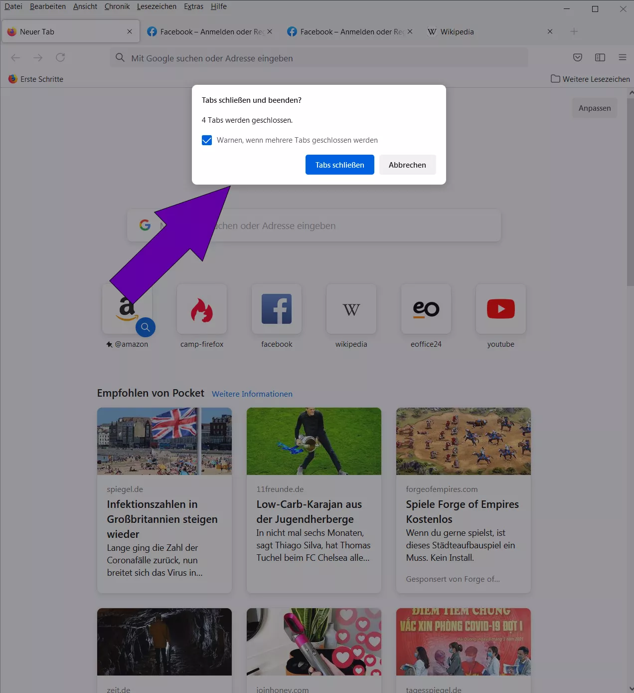
Task: Confirm closing with Tabs schließen button
Action: point(339,165)
